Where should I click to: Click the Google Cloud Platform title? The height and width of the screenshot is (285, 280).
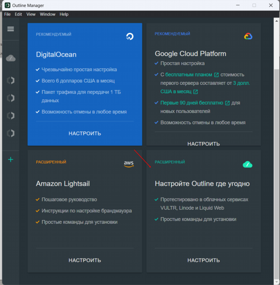coord(190,54)
